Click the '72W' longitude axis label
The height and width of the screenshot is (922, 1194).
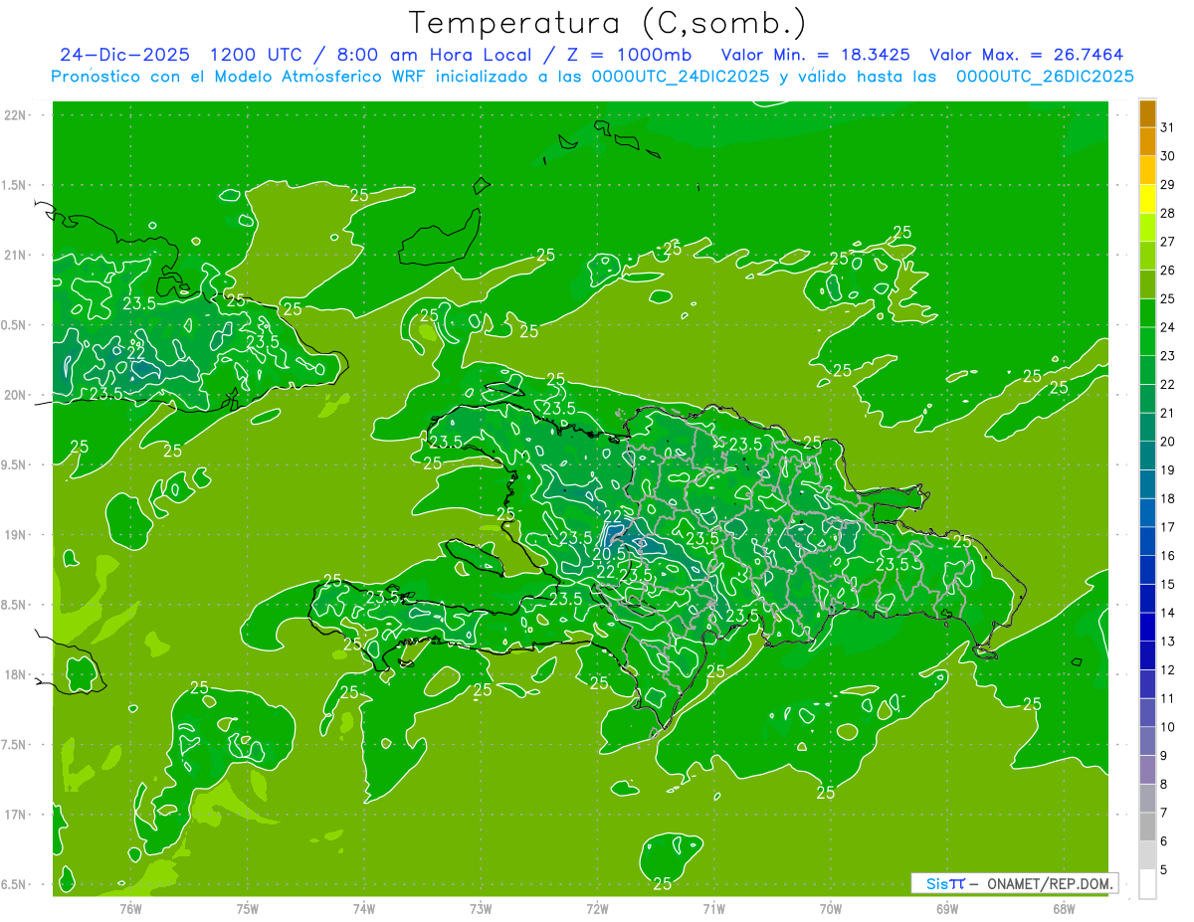click(x=597, y=908)
